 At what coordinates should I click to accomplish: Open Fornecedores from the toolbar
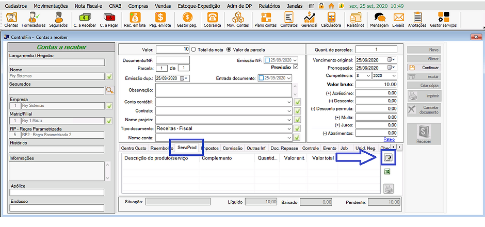pyautogui.click(x=34, y=20)
